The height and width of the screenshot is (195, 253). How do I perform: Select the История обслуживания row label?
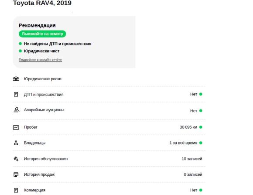coord(46,159)
